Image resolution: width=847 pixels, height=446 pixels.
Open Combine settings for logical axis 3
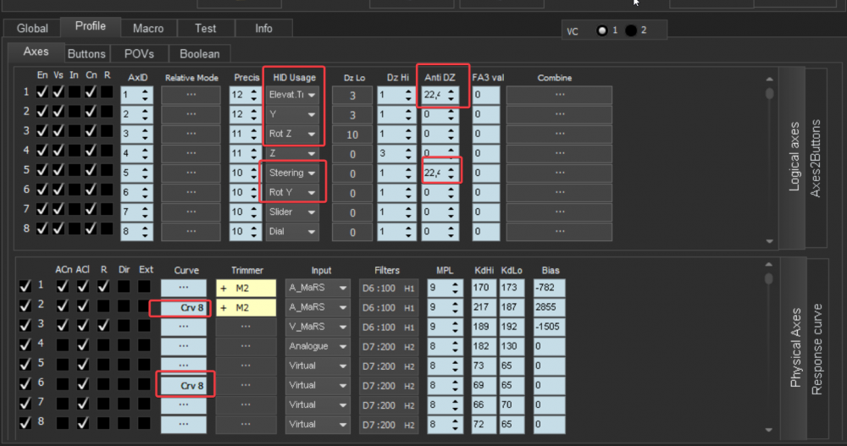(559, 133)
